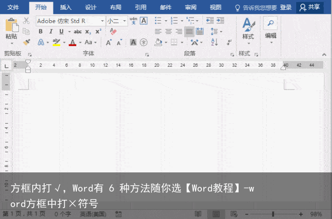This screenshot has height=219, width=332.
Task: Toggle italic formatting
Action: click(51, 32)
